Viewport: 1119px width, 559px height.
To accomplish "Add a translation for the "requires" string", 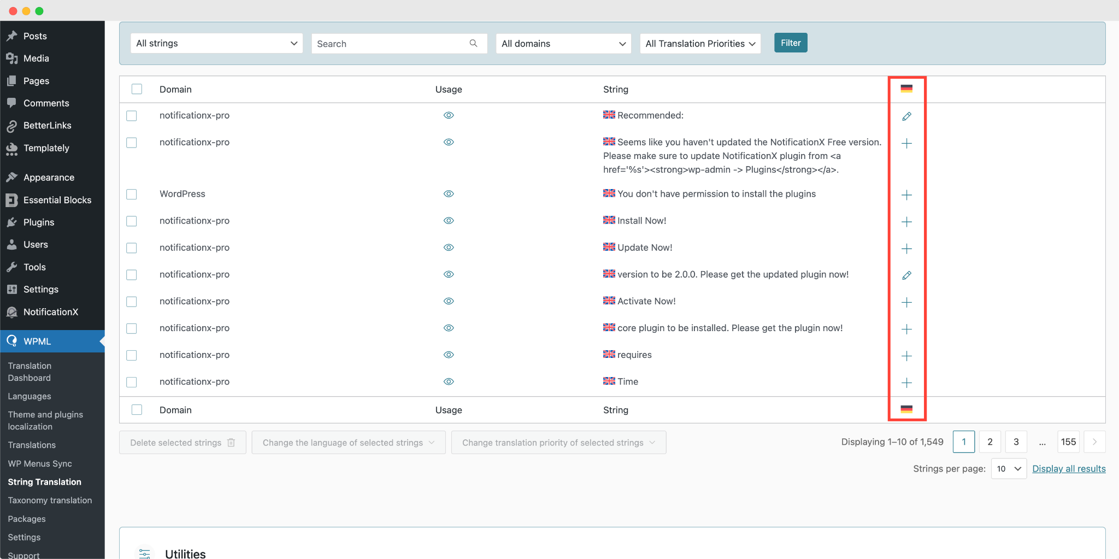I will click(906, 356).
